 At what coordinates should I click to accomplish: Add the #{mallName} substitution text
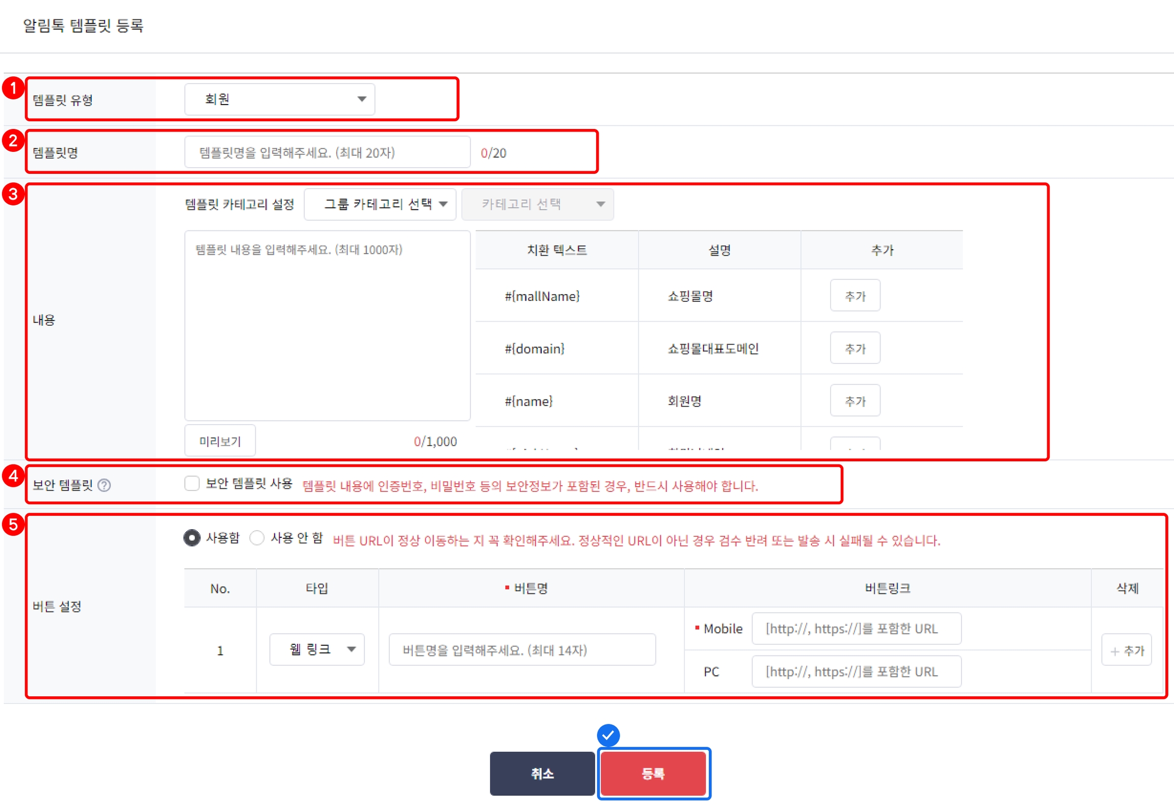(855, 296)
